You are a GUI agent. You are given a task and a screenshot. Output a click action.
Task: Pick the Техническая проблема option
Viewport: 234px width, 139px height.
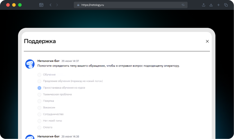(39, 94)
